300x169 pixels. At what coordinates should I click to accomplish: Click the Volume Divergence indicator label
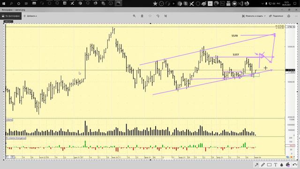coord(15,138)
